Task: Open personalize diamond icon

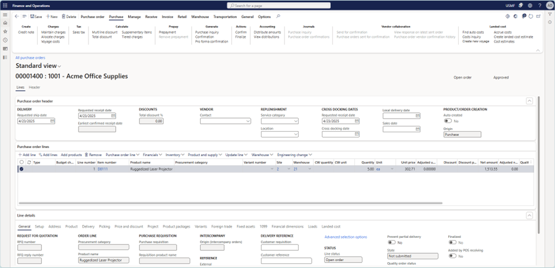Action: [x=507, y=17]
